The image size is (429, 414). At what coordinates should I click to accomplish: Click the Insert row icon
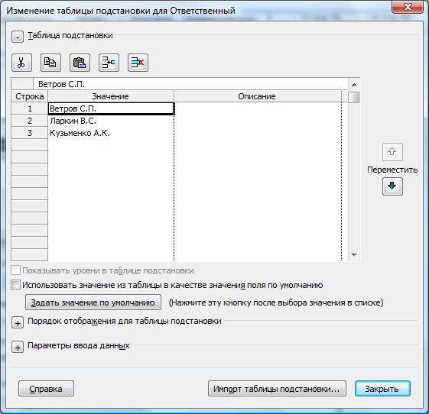point(109,63)
